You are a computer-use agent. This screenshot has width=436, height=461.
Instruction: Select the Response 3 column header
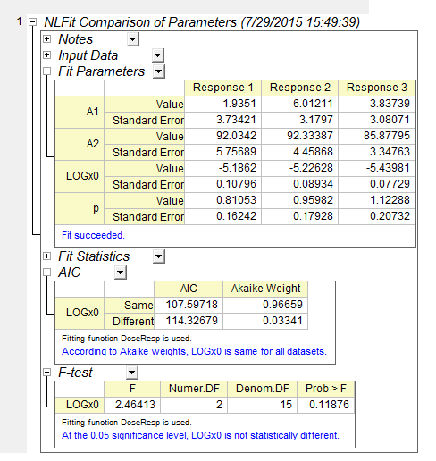[376, 88]
